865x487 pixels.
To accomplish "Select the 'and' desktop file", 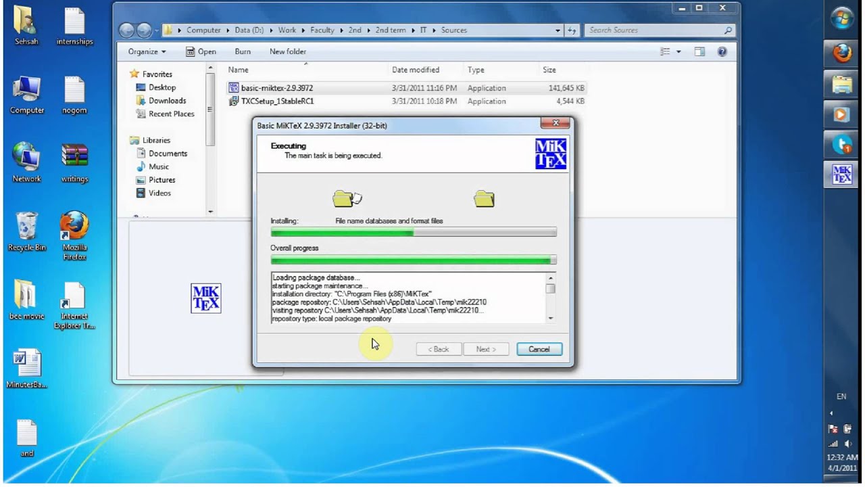I will [x=26, y=438].
